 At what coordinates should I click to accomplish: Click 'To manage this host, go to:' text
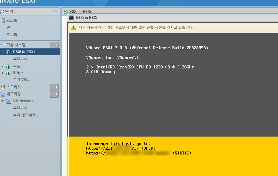click(118, 143)
